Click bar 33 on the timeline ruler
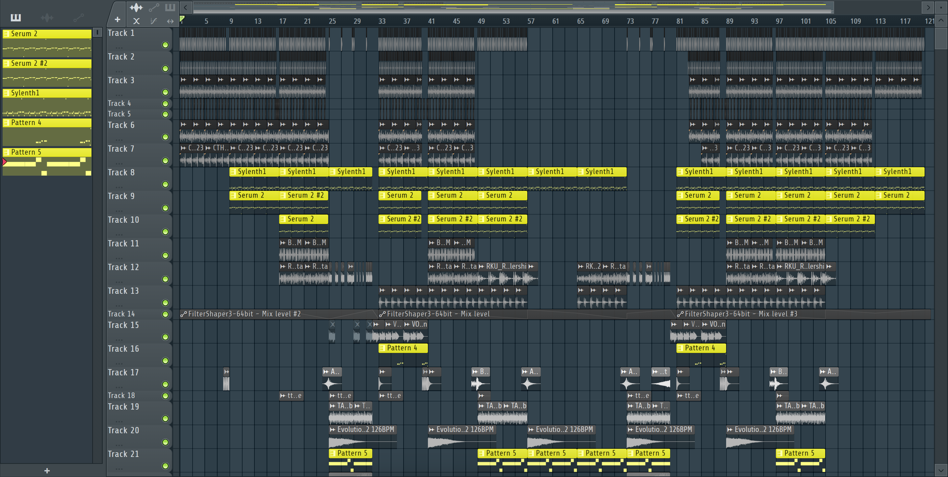 pos(382,21)
